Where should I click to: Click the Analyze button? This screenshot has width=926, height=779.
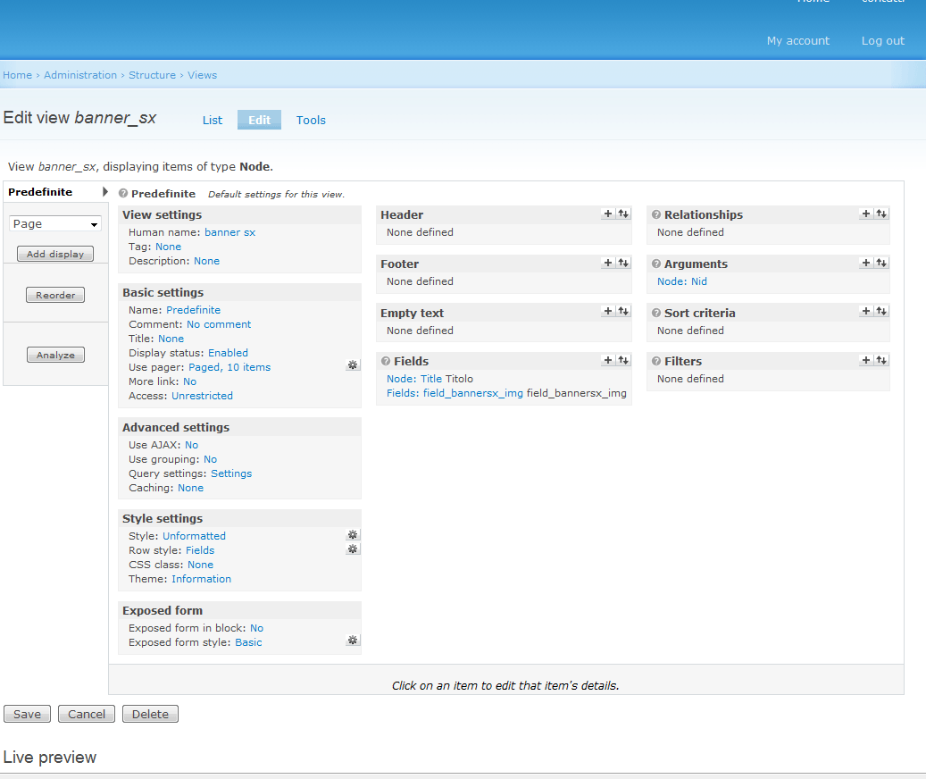tap(55, 355)
